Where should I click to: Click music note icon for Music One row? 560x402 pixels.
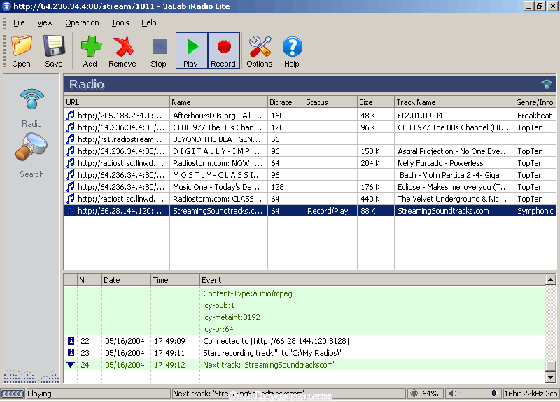point(71,186)
